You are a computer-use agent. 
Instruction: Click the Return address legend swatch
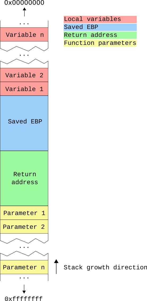point(100,35)
